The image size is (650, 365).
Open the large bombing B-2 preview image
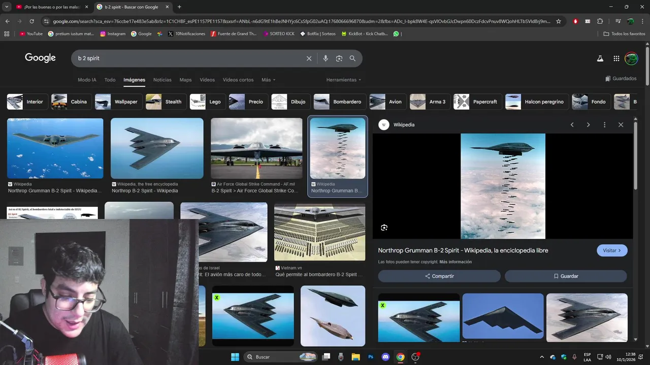click(x=503, y=186)
